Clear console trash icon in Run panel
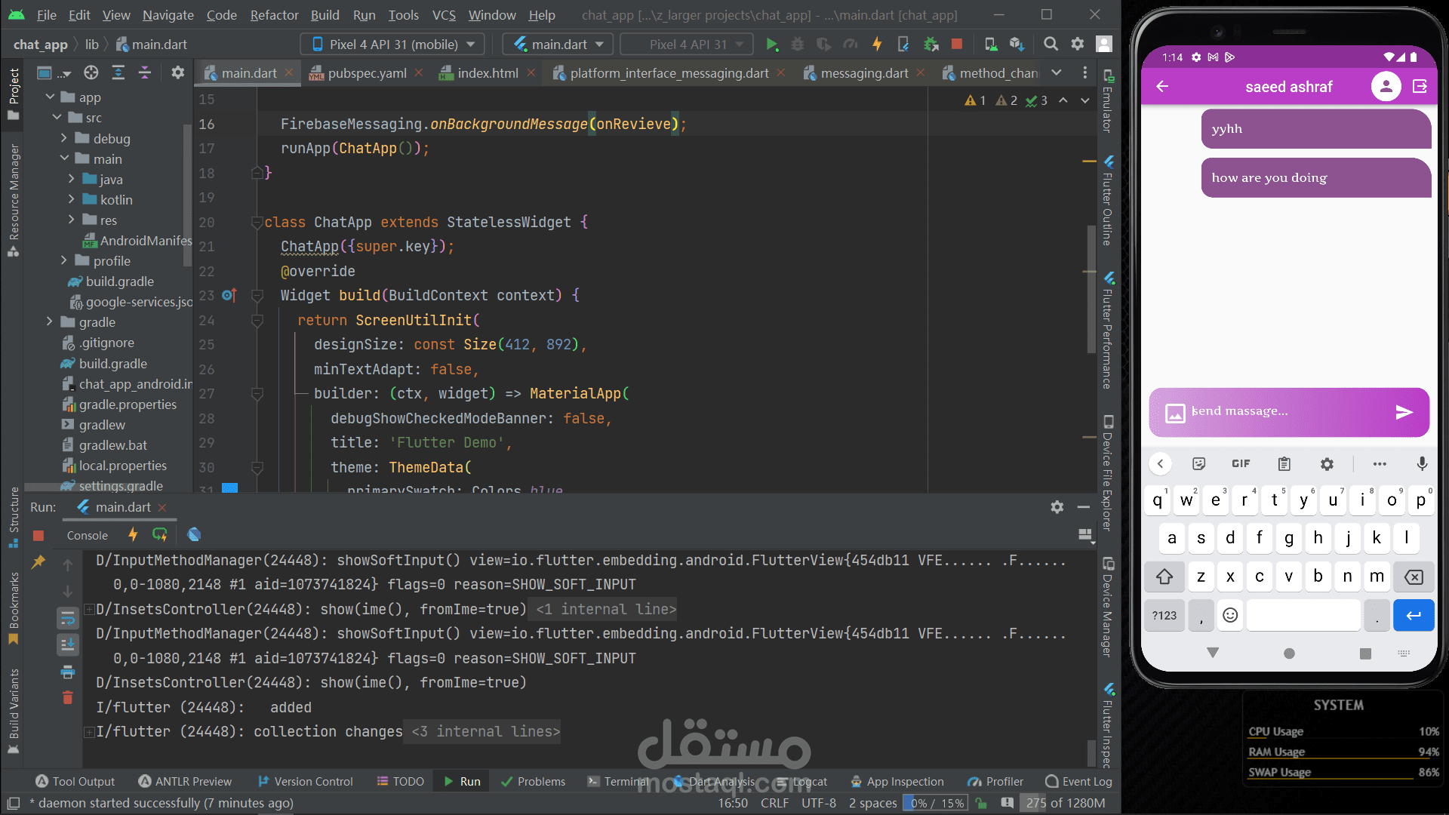Screen dimensions: 1449x815 point(68,697)
